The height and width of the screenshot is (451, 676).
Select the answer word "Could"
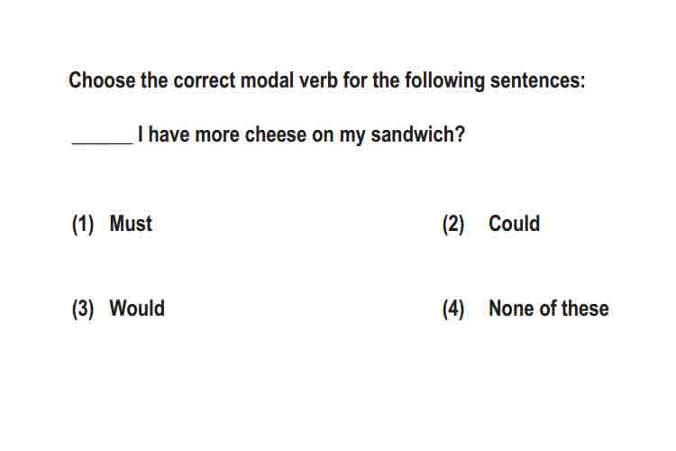click(x=514, y=224)
